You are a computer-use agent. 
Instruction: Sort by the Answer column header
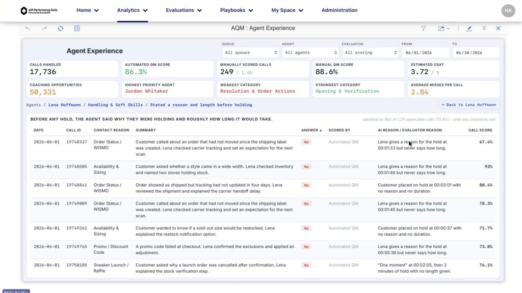(311, 130)
